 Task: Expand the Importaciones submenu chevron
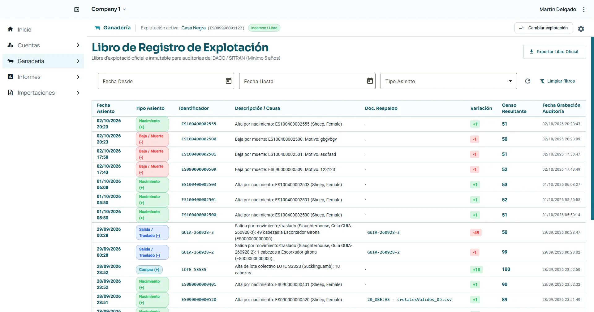point(78,93)
